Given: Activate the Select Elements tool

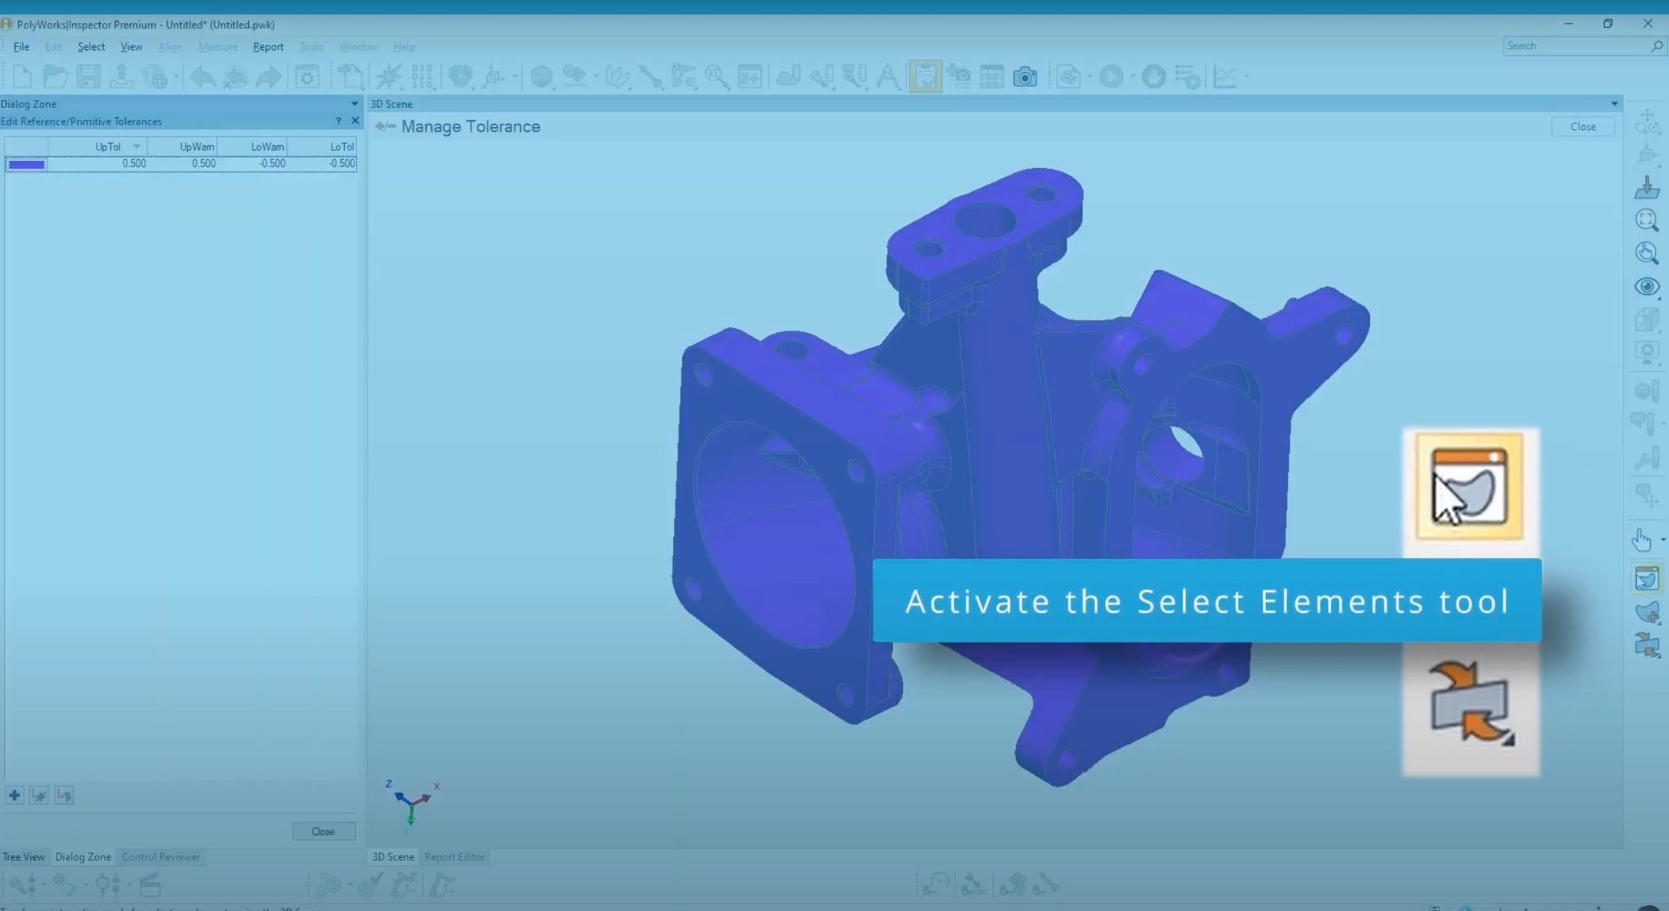Looking at the screenshot, I should click(1648, 577).
